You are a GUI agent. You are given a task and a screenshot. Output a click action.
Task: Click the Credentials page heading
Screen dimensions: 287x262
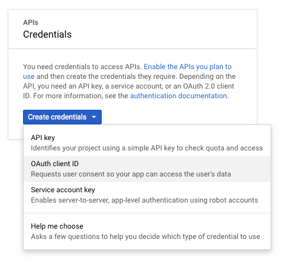(x=47, y=35)
